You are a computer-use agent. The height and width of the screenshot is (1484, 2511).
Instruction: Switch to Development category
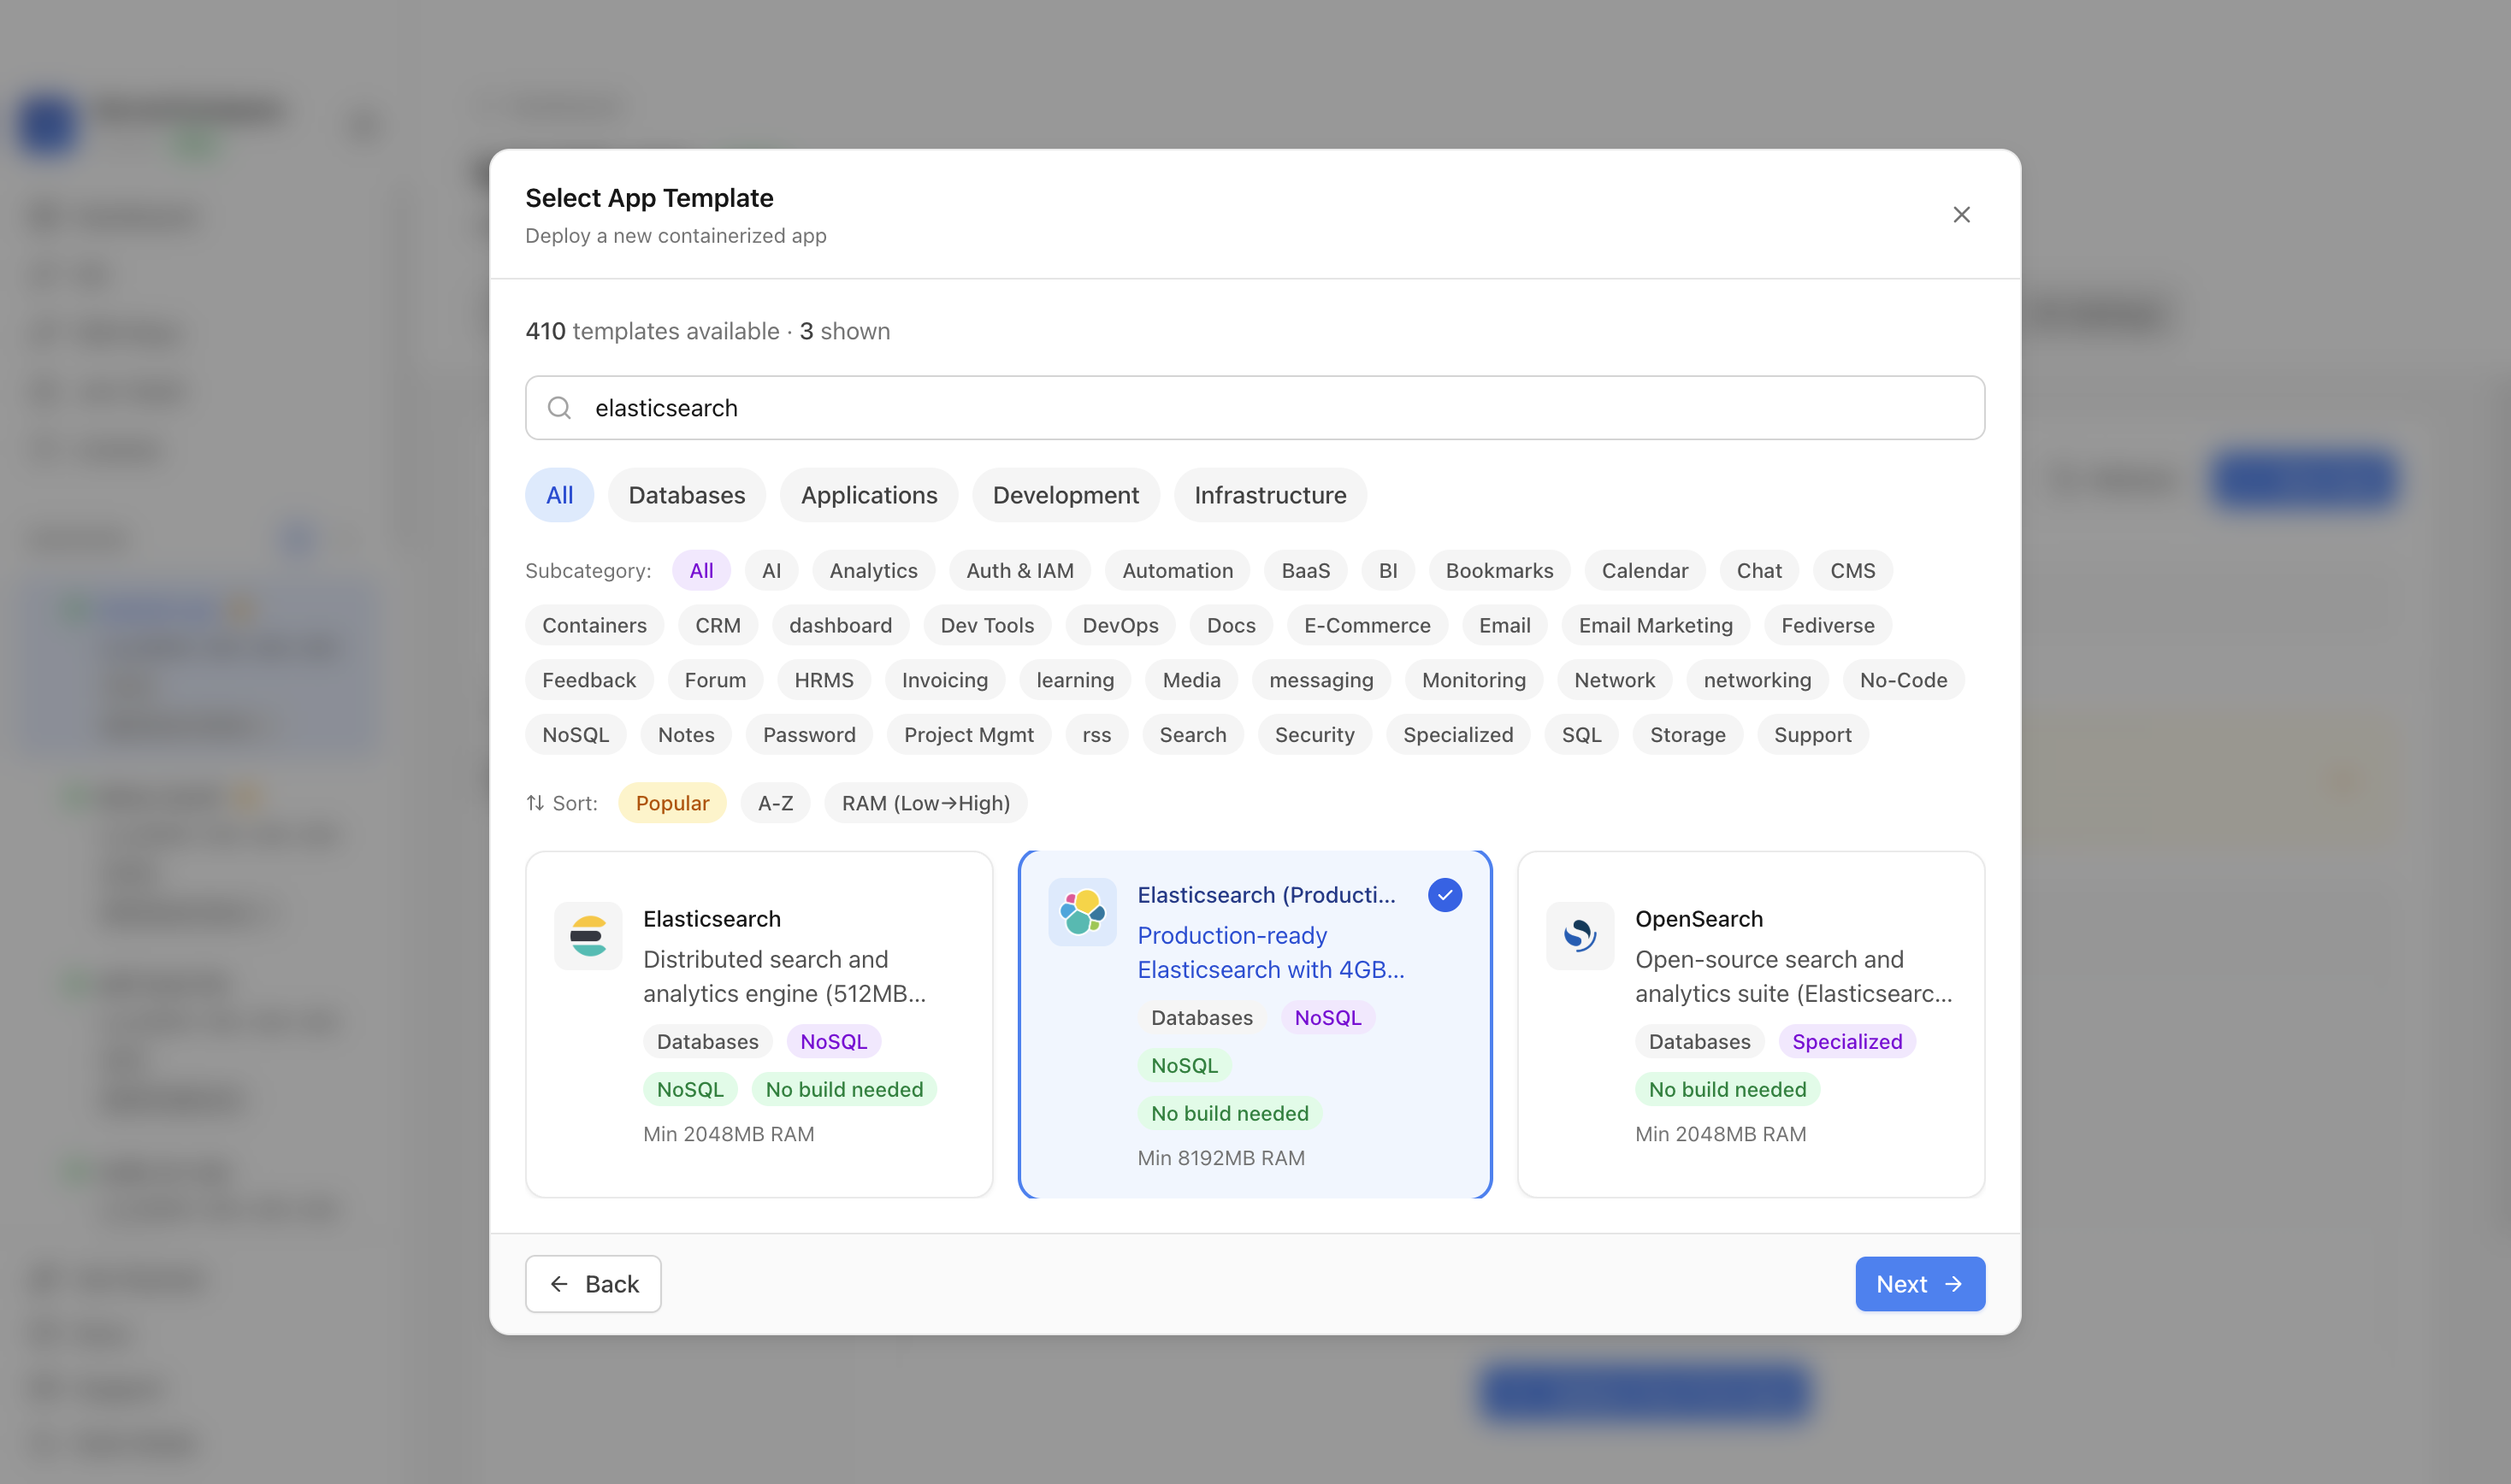click(1066, 495)
